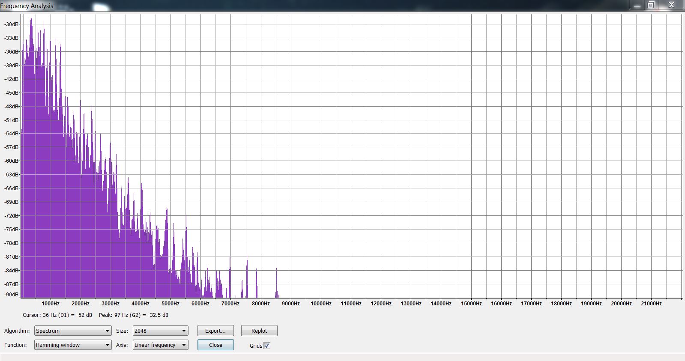Click the 21000Hz axis label
Viewport: 685px width, 361px height.
pyautogui.click(x=651, y=303)
